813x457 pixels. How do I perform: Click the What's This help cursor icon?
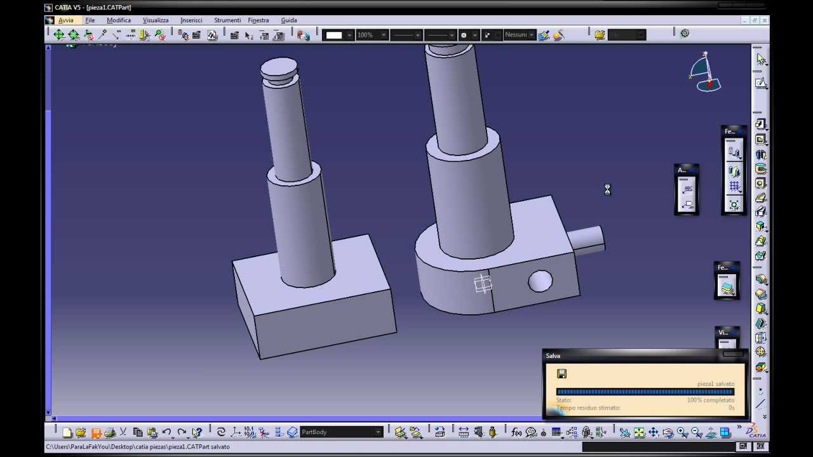tap(197, 432)
